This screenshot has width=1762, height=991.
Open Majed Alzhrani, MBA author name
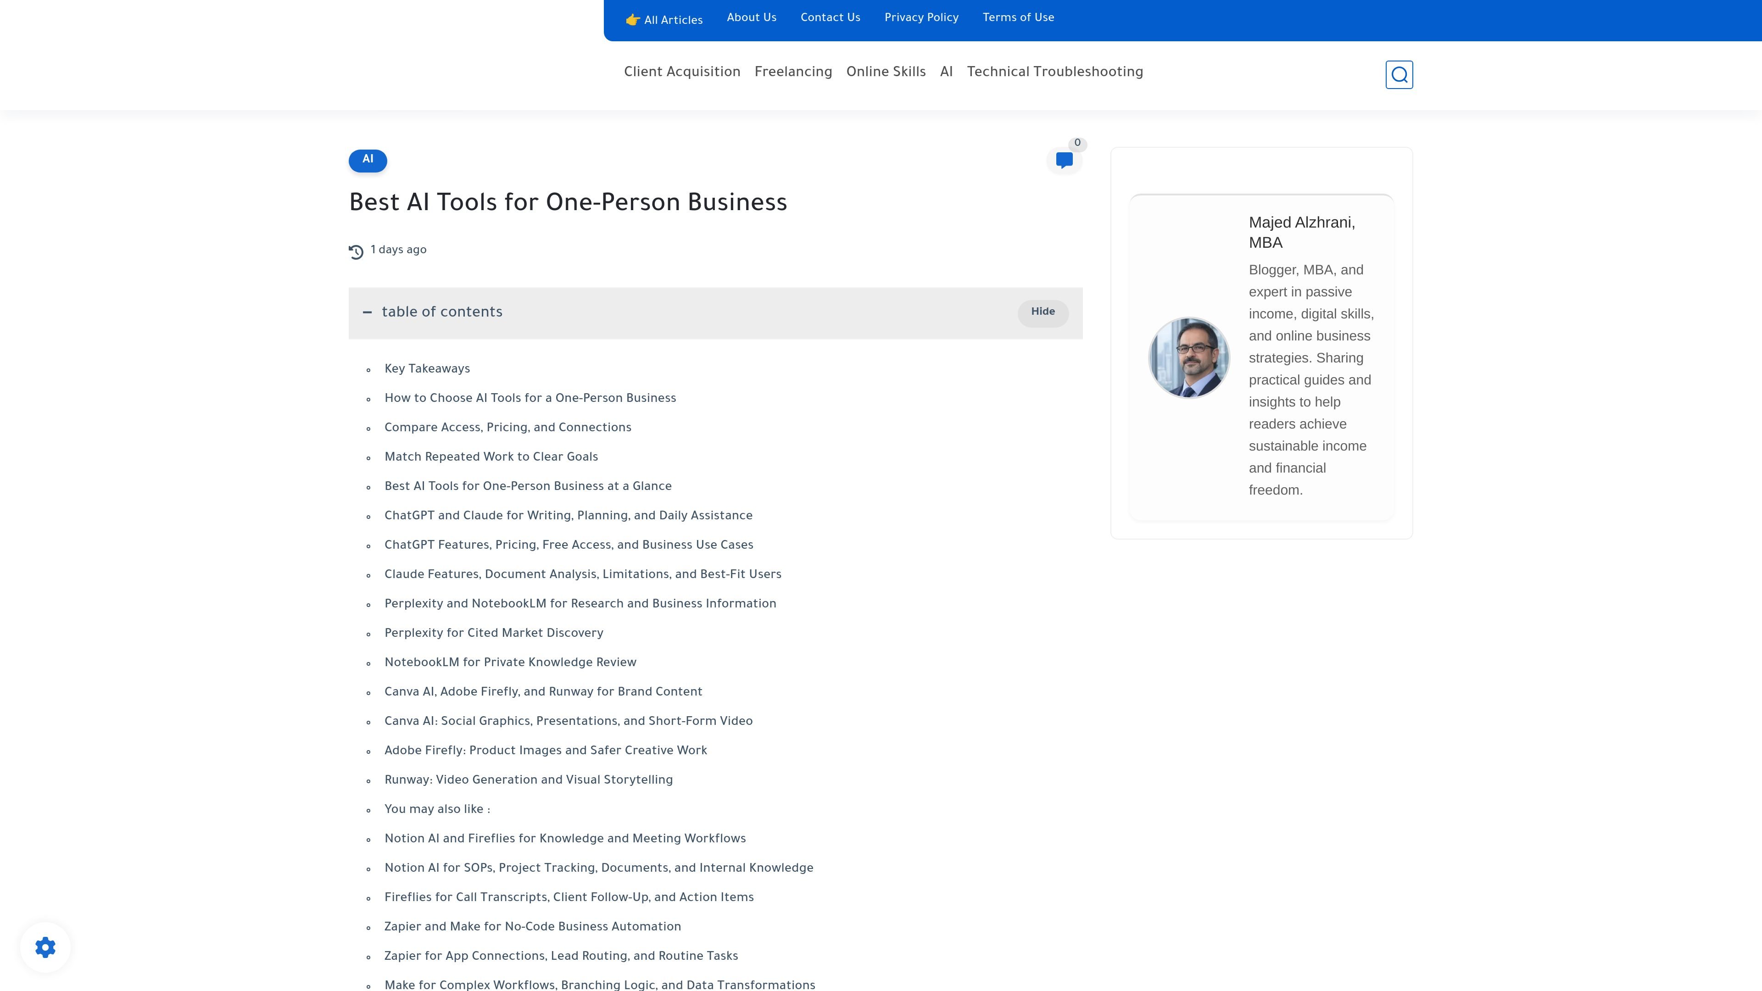click(1302, 233)
